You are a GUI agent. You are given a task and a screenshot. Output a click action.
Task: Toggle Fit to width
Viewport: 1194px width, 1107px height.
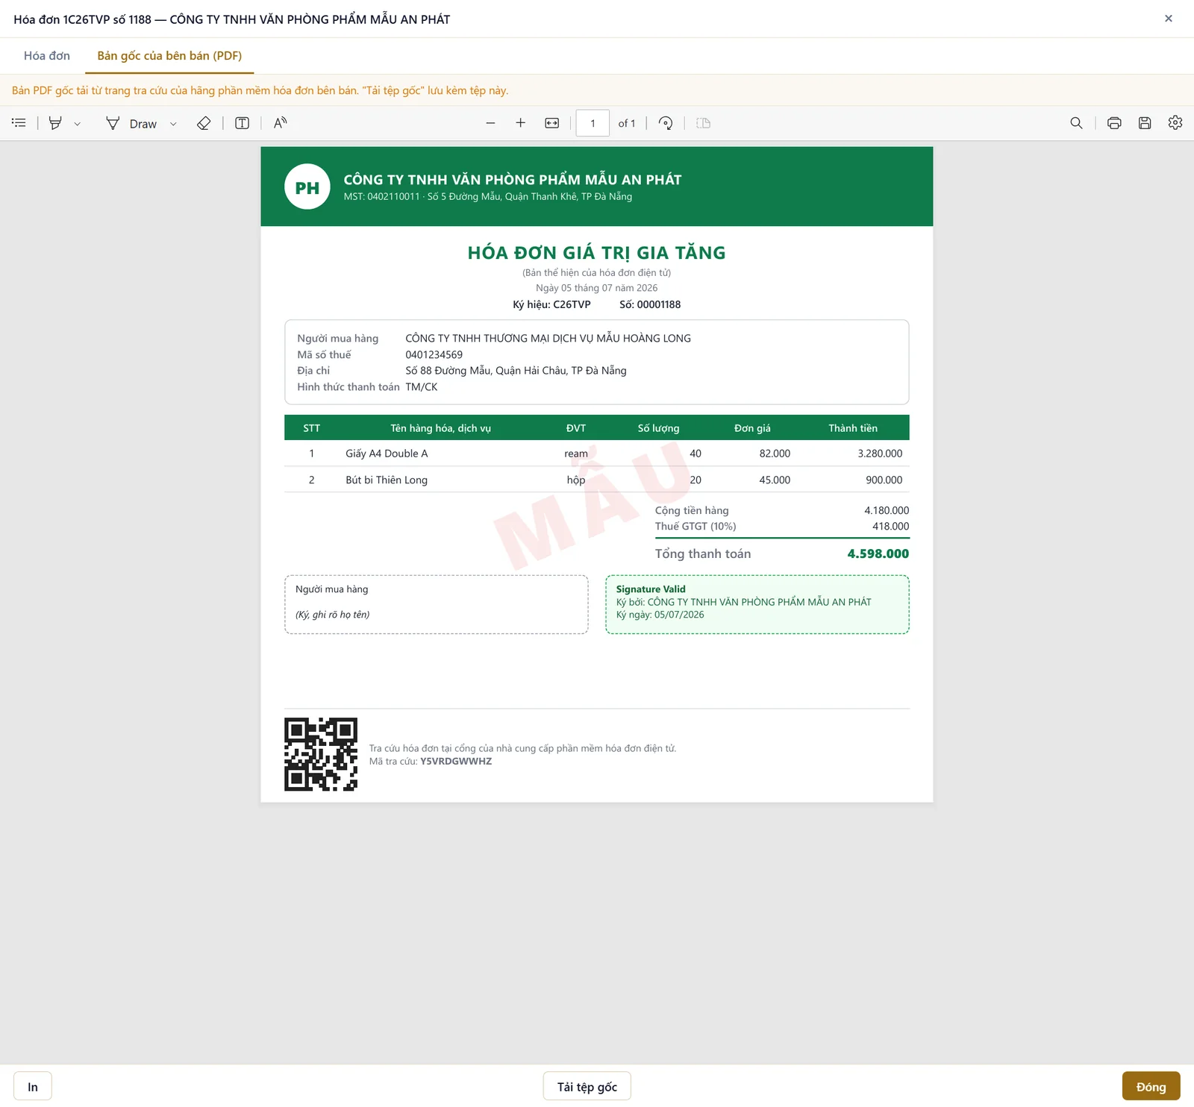point(552,123)
